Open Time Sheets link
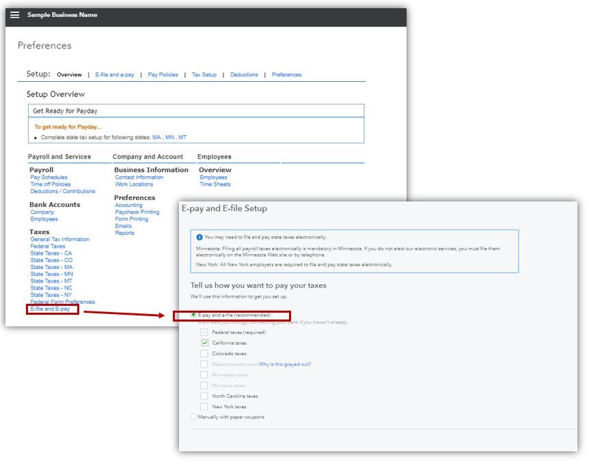 [215, 184]
